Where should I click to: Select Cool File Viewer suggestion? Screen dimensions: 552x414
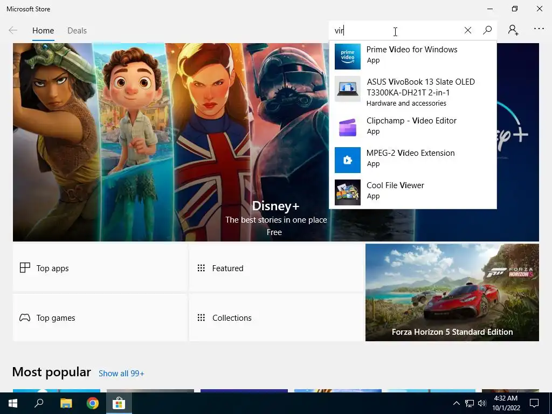(x=412, y=192)
